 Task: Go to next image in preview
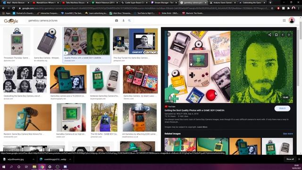289,35
